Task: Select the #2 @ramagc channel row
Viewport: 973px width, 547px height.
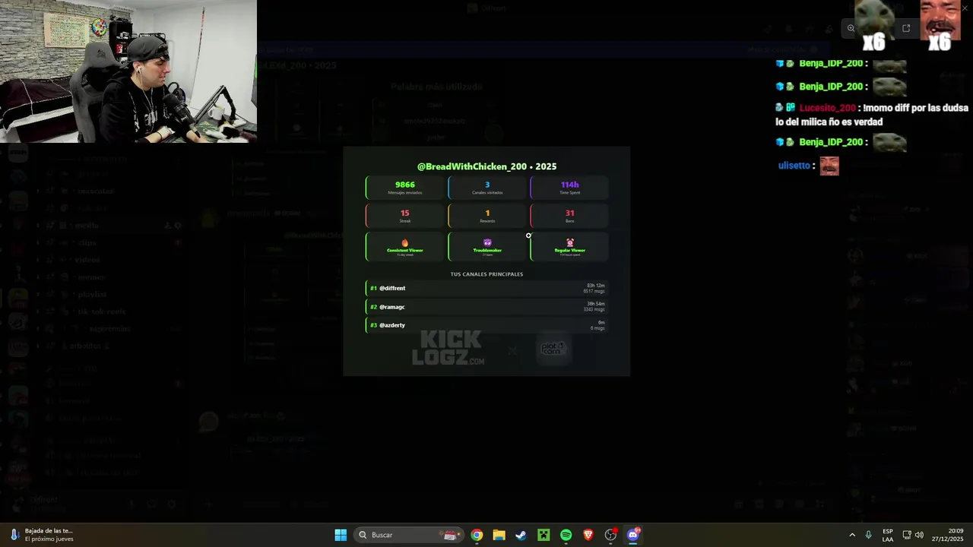Action: coord(486,307)
